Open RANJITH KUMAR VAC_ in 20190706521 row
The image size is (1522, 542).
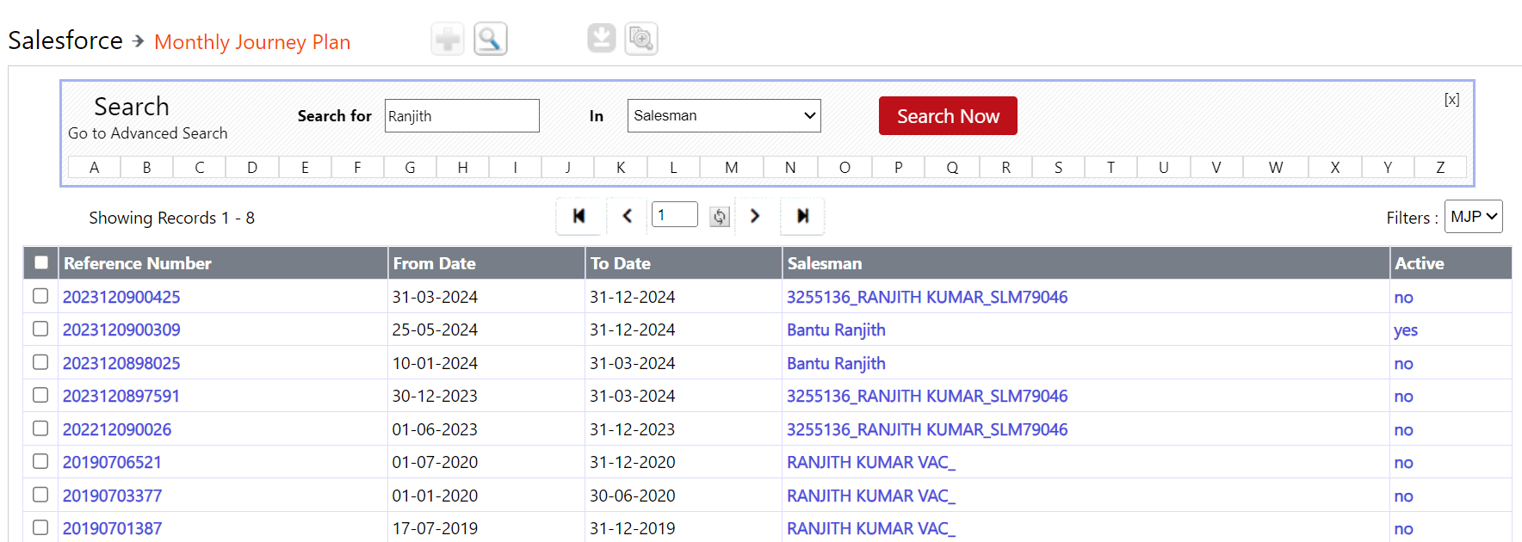pyautogui.click(x=871, y=462)
